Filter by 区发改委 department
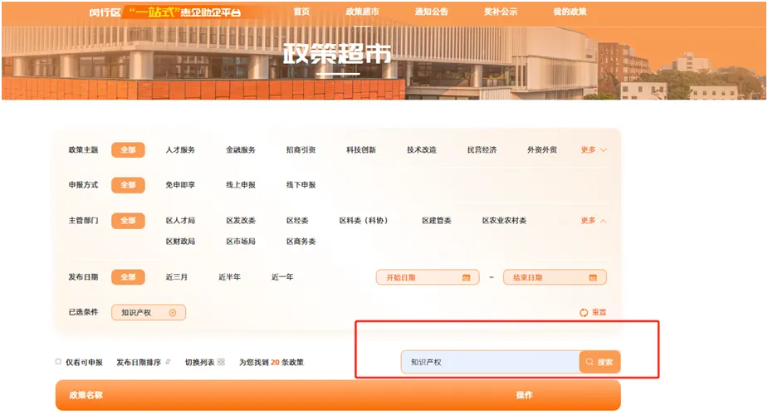Screen dimensions: 768x415 [x=241, y=221]
